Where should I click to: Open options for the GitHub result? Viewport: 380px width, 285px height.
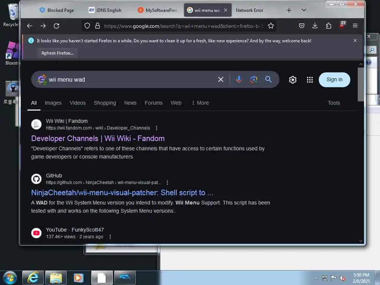pos(167,183)
